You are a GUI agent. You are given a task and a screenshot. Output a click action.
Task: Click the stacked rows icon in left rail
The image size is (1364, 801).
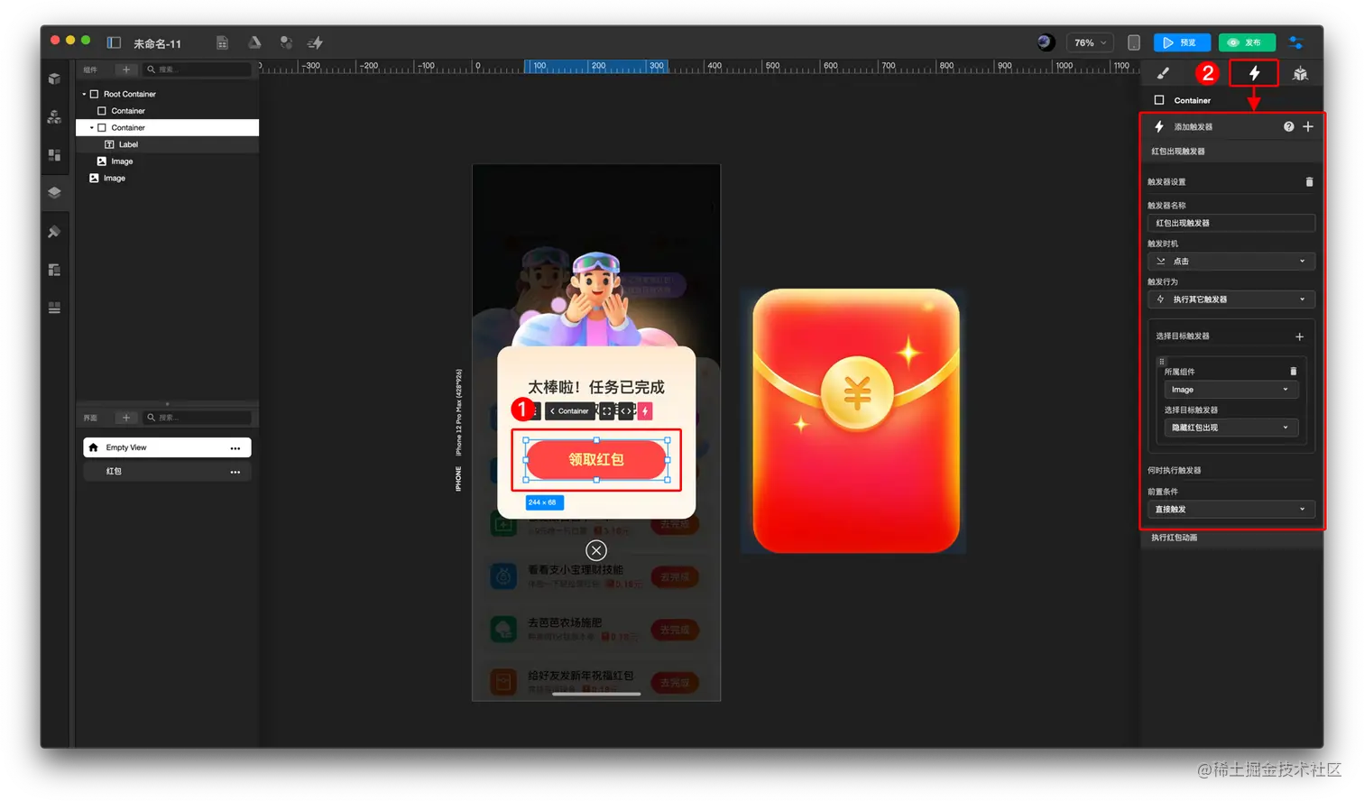(x=54, y=308)
